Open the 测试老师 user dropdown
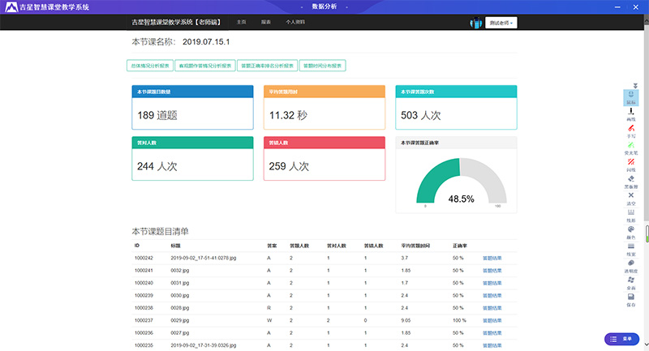Screen dimensions: 649x351 click(x=501, y=23)
